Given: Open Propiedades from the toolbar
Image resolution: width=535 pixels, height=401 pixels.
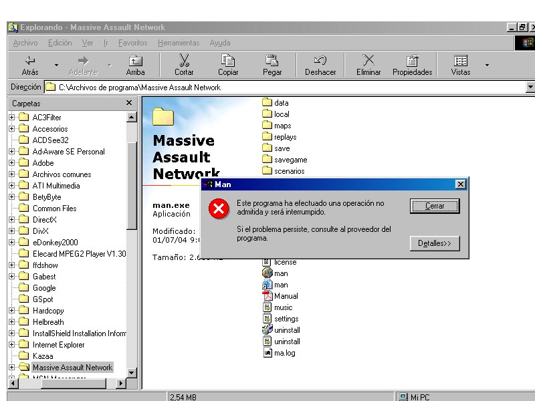Looking at the screenshot, I should tap(412, 65).
